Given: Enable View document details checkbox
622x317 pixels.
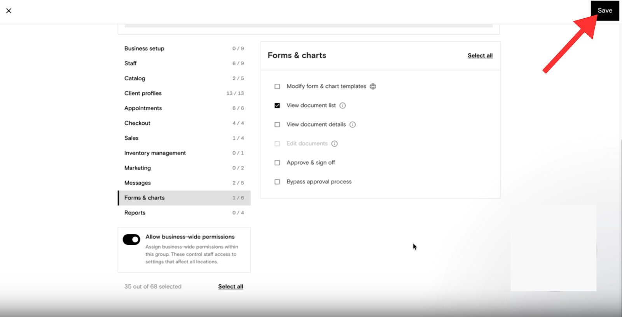Looking at the screenshot, I should (x=277, y=124).
